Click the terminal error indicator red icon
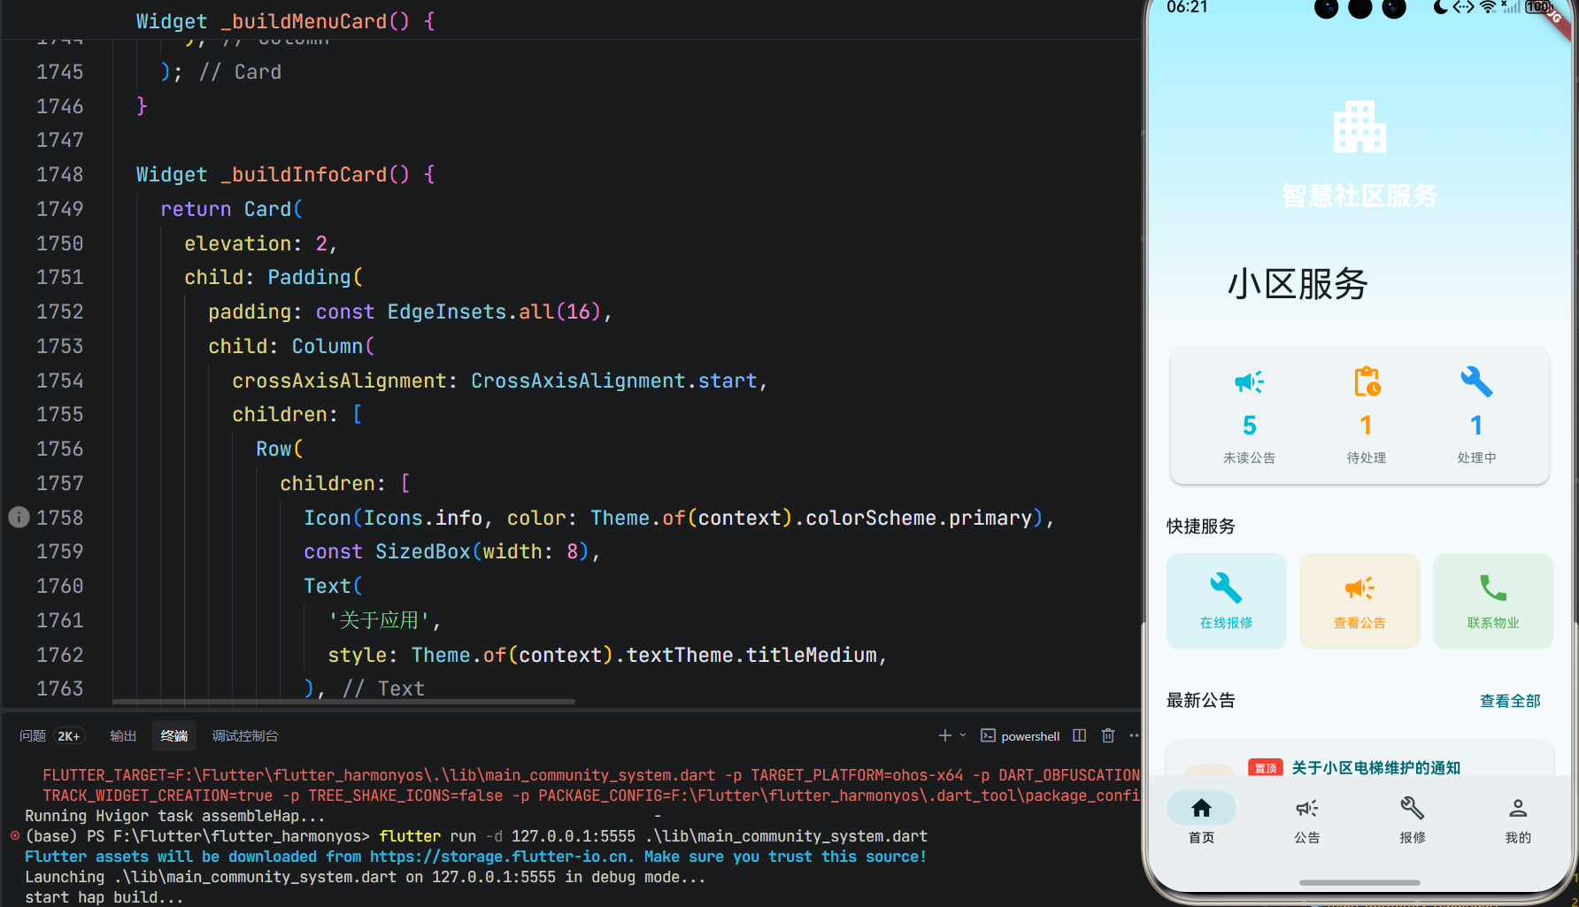This screenshot has width=1579, height=907. pos(14,835)
